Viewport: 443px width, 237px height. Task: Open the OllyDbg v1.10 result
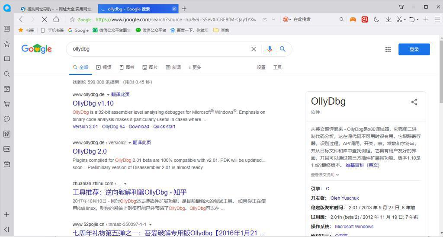[93, 103]
